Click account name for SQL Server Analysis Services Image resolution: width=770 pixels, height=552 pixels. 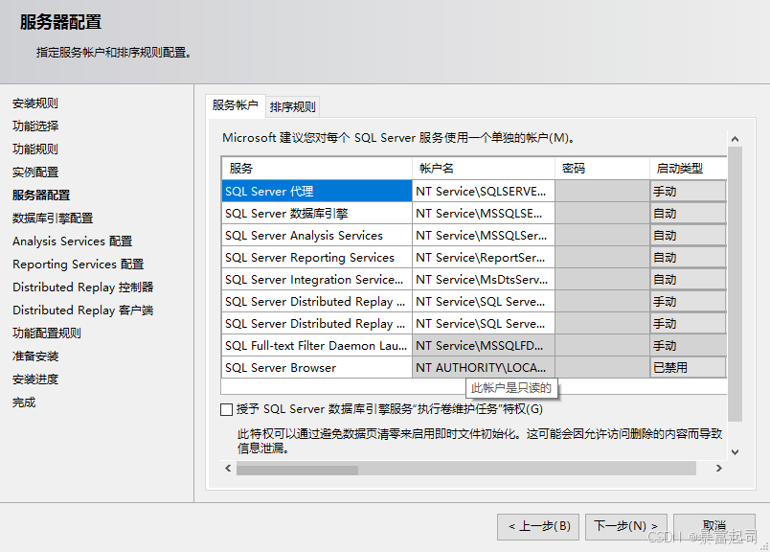483,235
